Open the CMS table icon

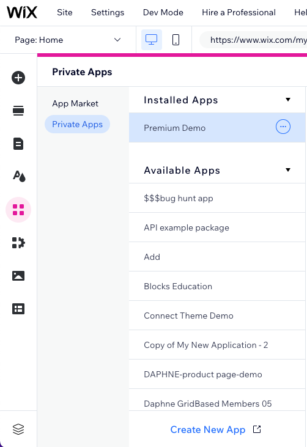(x=18, y=309)
